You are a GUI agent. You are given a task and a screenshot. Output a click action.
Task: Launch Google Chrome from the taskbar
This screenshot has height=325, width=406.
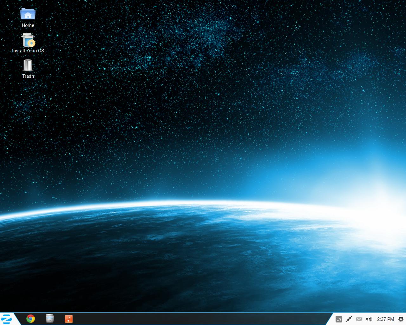click(x=31, y=319)
